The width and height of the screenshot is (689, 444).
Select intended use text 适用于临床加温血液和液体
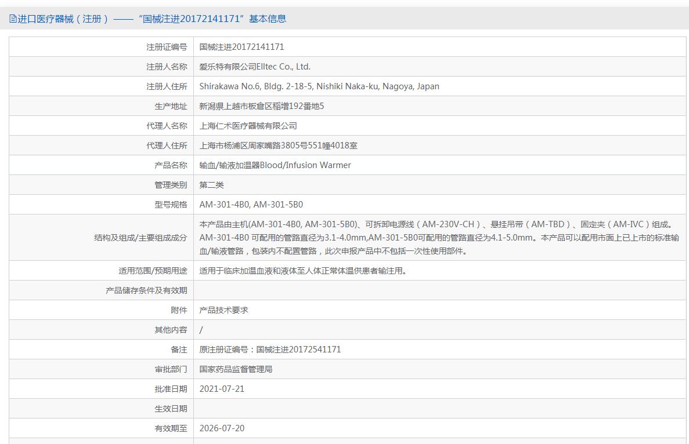(303, 271)
